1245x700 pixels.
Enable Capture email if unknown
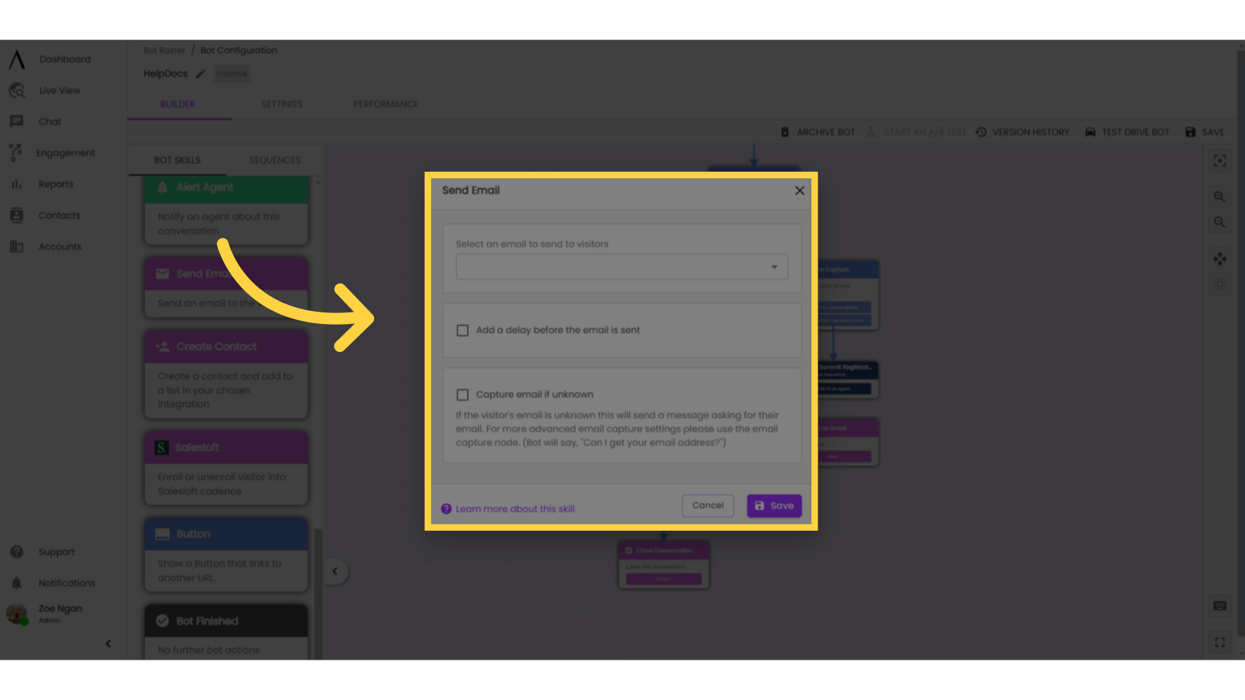point(462,394)
